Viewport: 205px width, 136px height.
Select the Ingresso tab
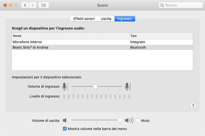125,19
